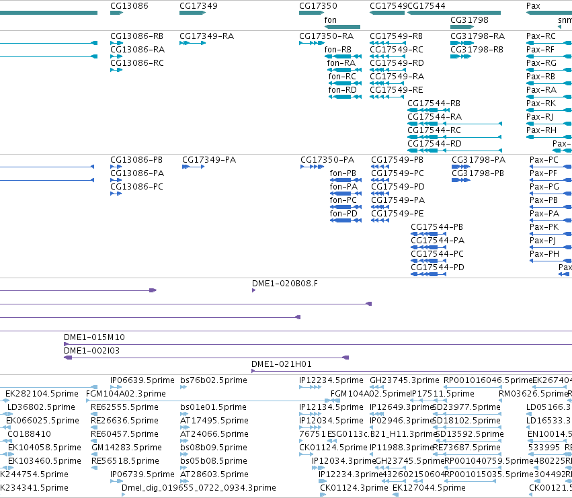Select the RE62555.5prime EST label

[x=124, y=407]
